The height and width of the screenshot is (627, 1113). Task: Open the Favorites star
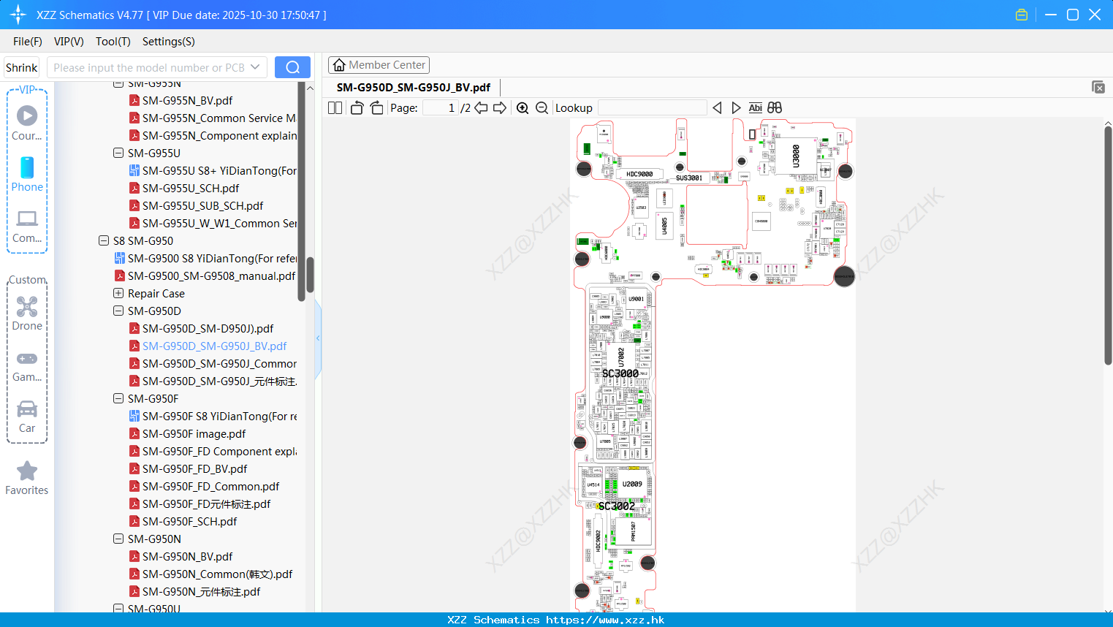[x=27, y=471]
